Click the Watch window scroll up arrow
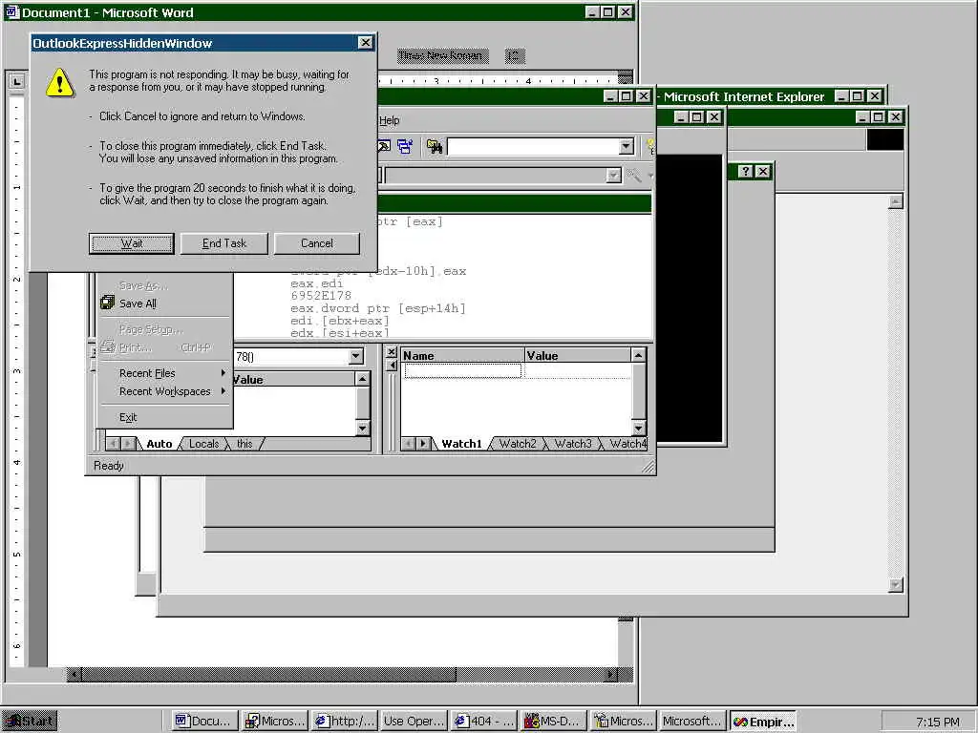The image size is (978, 733). [x=638, y=355]
